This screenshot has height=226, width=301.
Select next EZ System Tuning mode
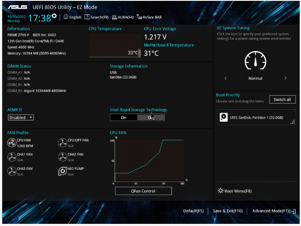tap(285, 78)
